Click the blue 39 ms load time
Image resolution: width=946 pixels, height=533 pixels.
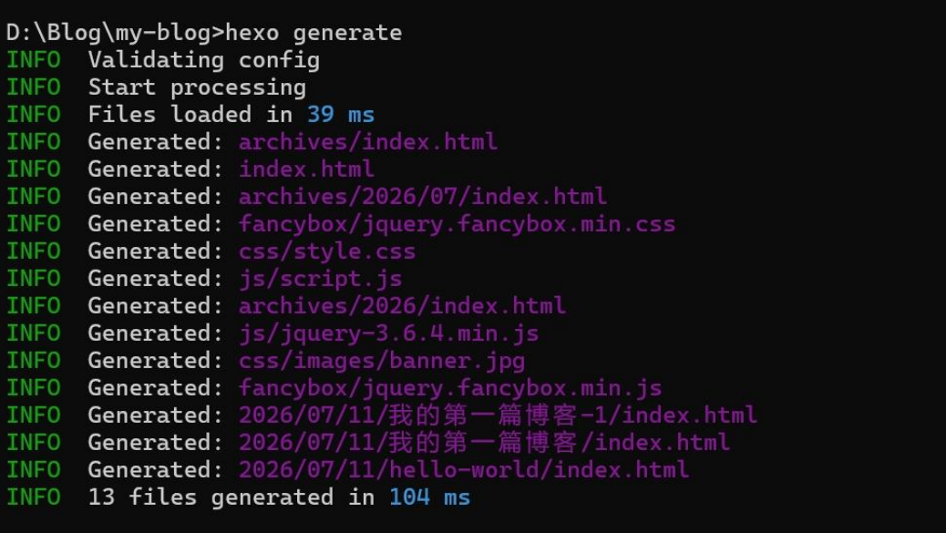tap(341, 115)
